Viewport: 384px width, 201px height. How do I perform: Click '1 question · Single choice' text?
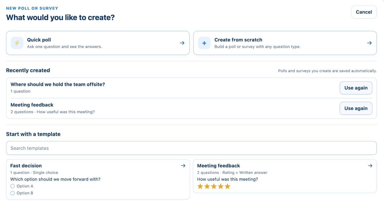pyautogui.click(x=34, y=173)
